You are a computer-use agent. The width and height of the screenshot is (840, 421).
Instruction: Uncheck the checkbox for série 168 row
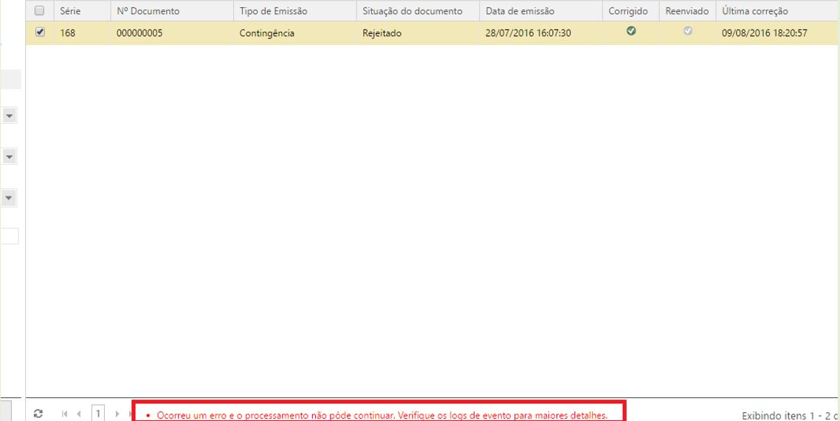click(x=40, y=32)
